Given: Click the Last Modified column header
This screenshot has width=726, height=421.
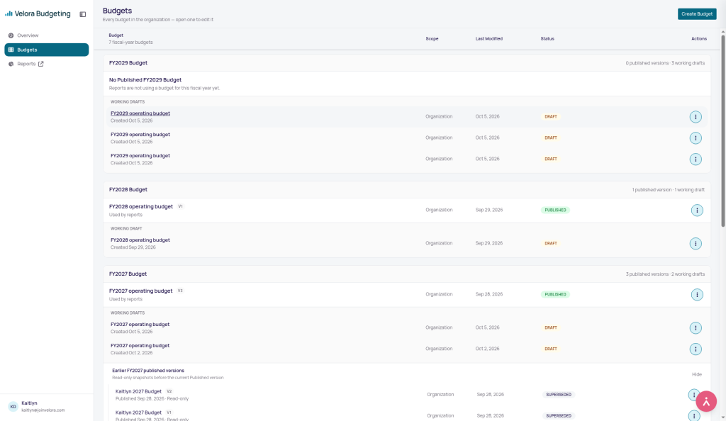Looking at the screenshot, I should 489,39.
